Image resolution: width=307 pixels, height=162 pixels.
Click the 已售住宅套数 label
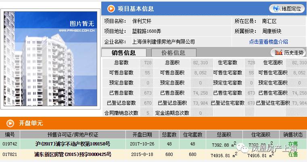[x=228, y=93]
